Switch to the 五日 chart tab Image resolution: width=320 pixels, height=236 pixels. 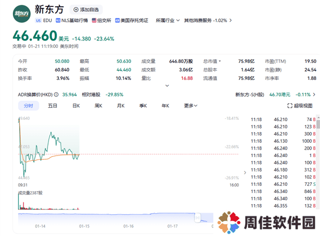[x=52, y=106]
